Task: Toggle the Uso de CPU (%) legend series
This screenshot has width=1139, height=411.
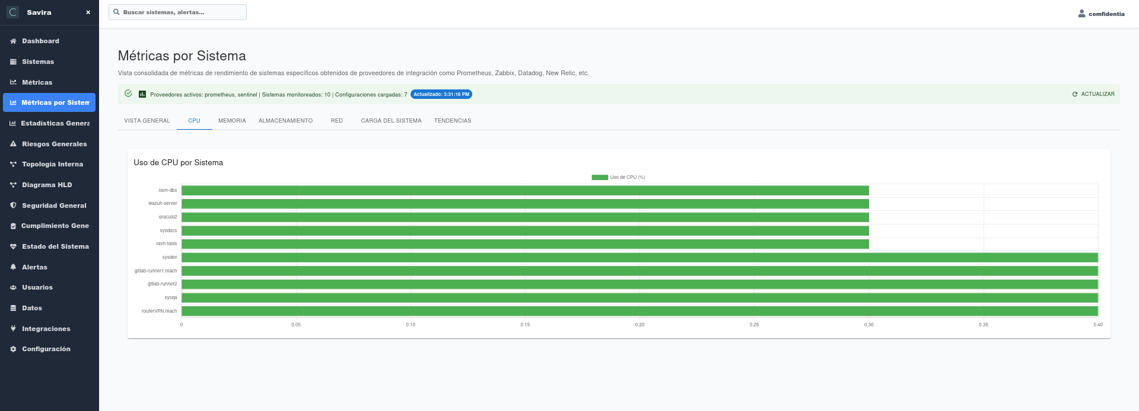Action: coord(618,177)
